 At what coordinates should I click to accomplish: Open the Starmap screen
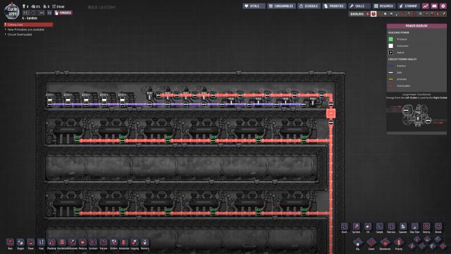coord(408,6)
